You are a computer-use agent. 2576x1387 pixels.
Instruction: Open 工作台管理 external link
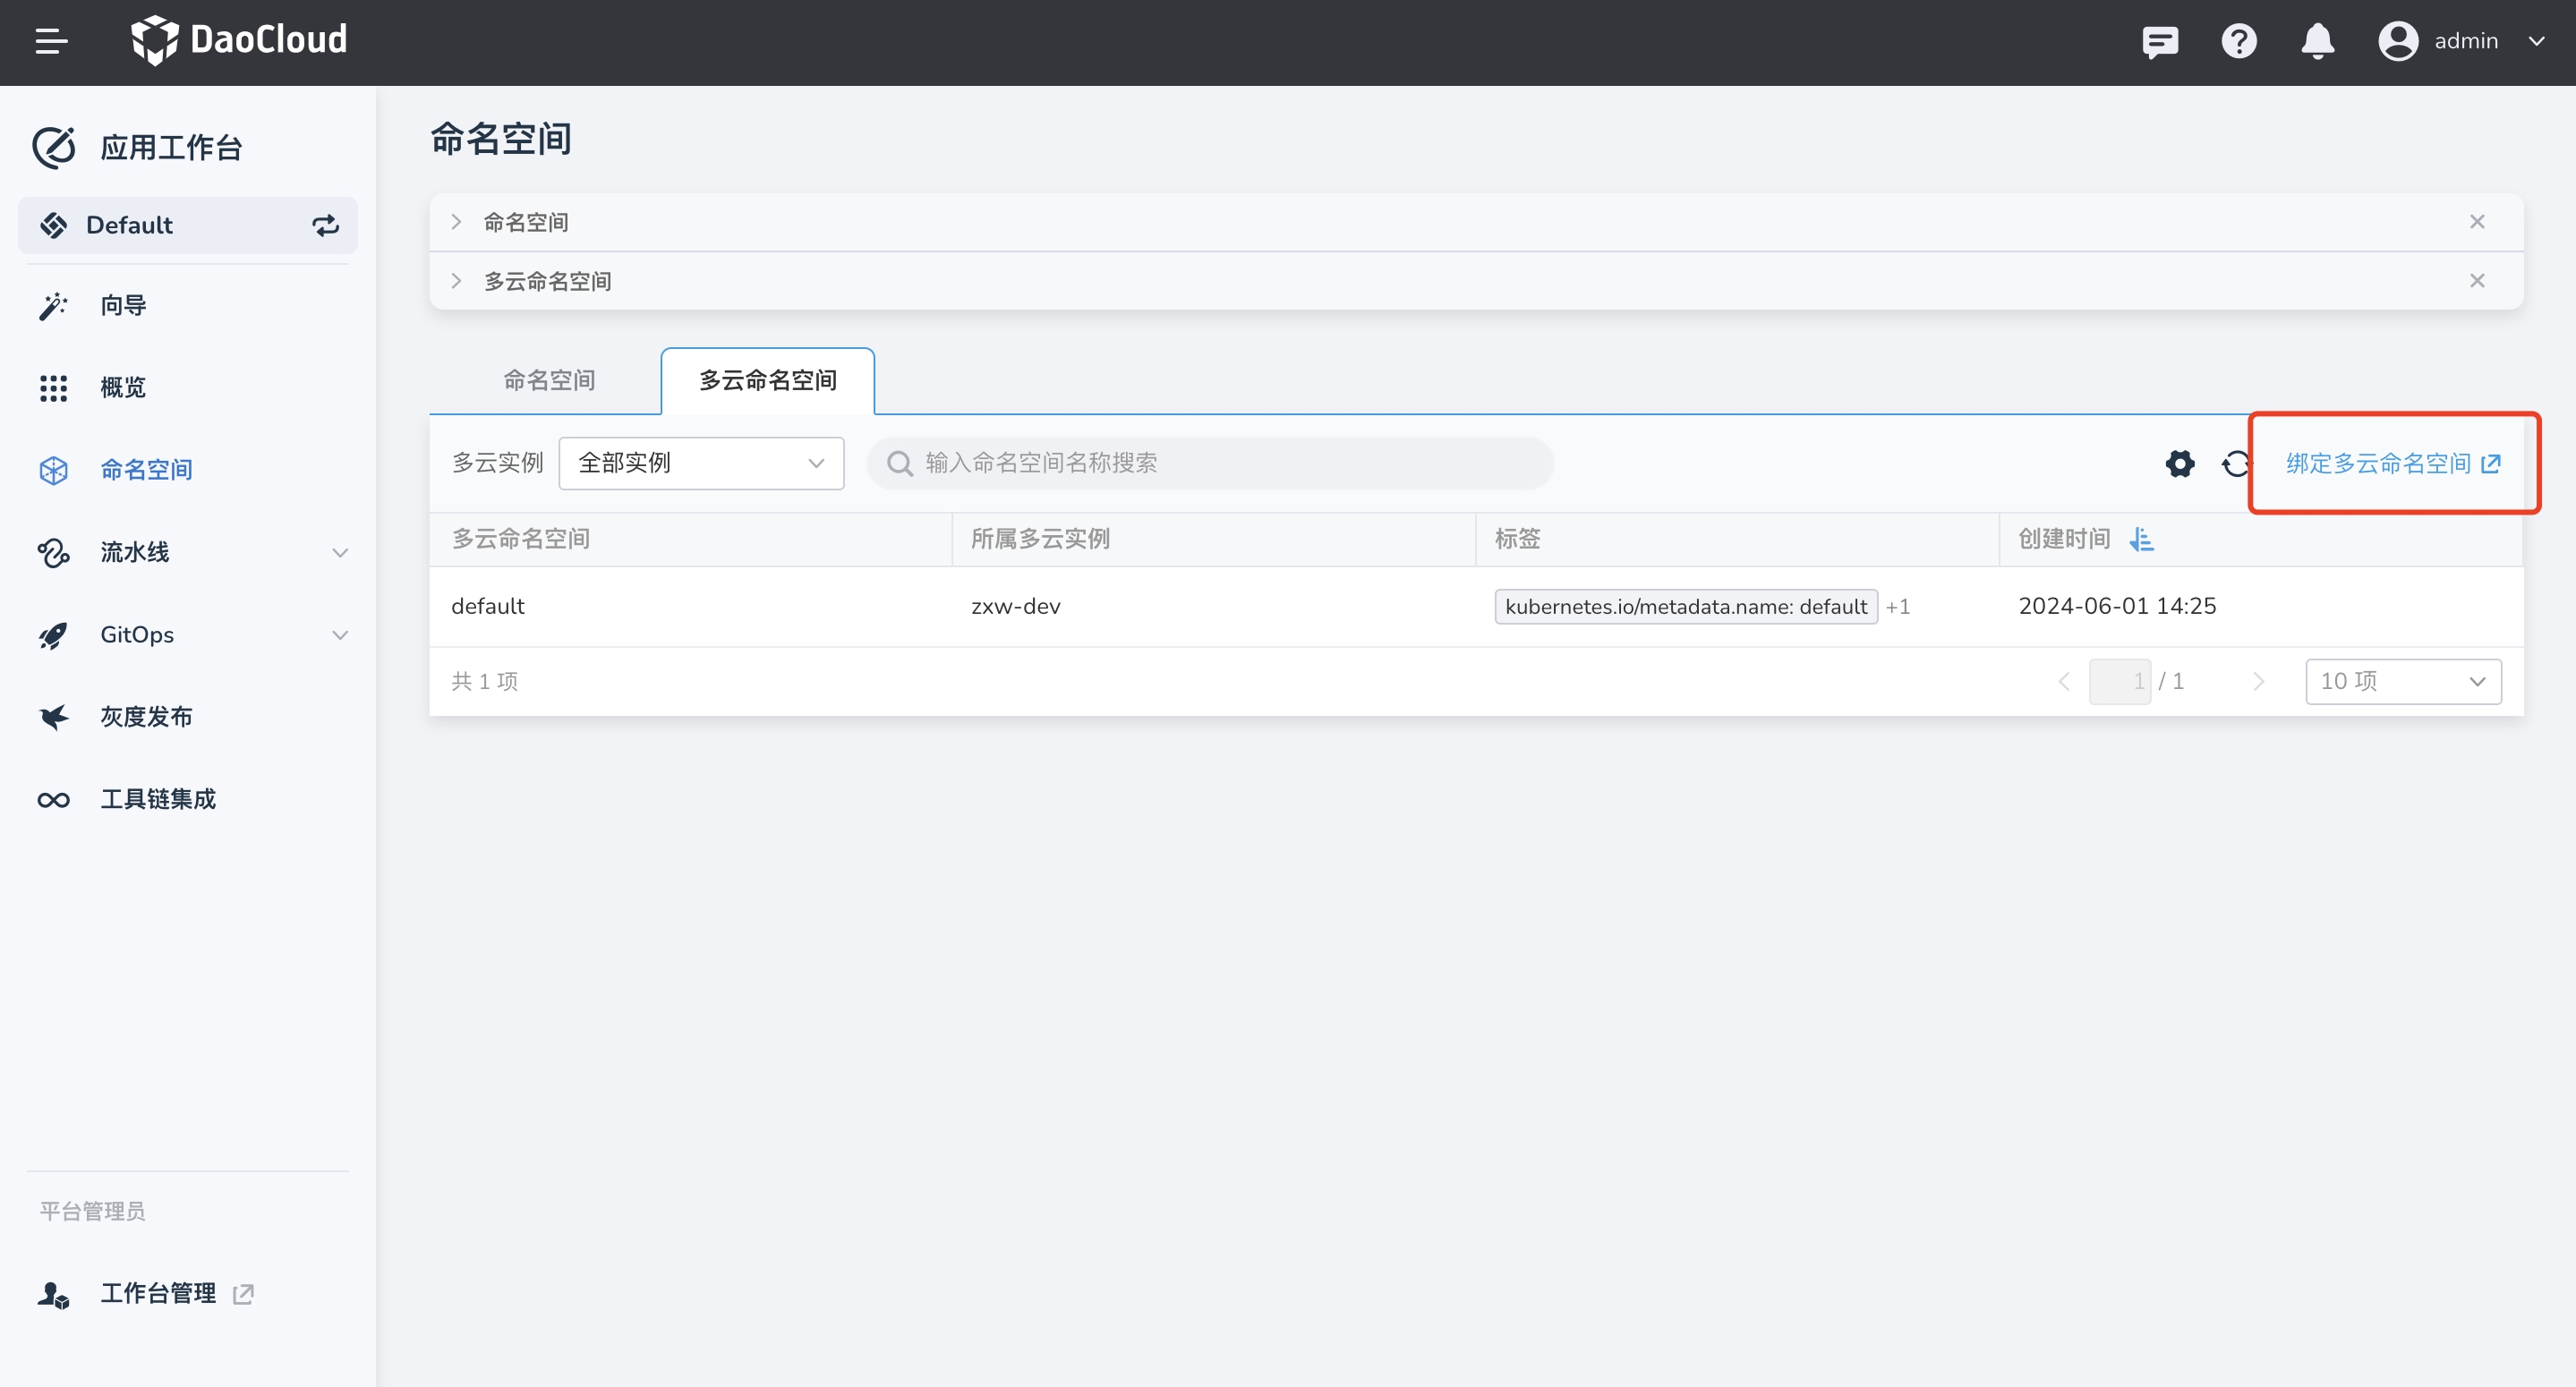[157, 1292]
